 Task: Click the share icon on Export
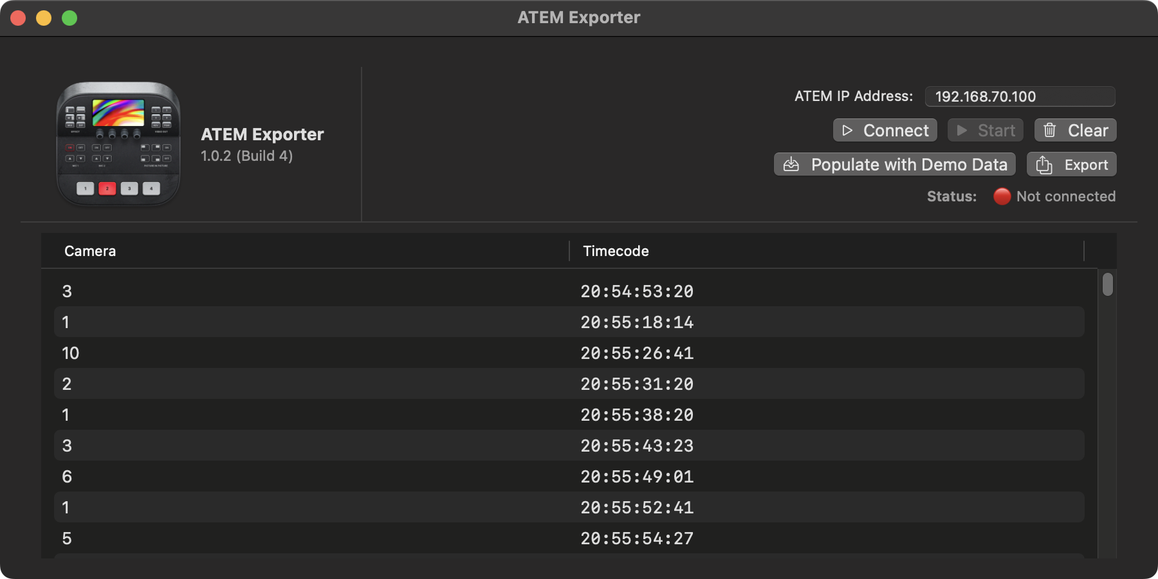pyautogui.click(x=1044, y=165)
